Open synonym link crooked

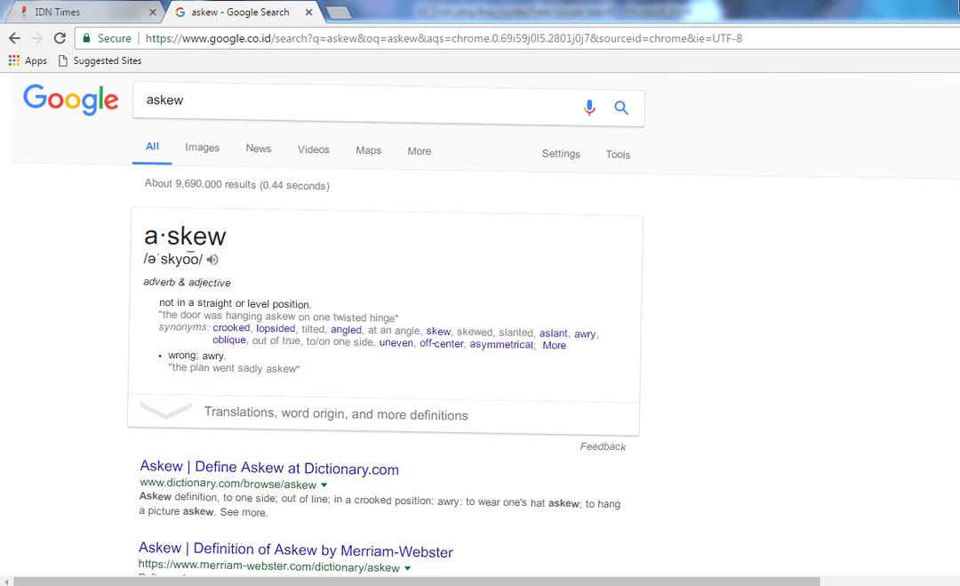point(231,327)
